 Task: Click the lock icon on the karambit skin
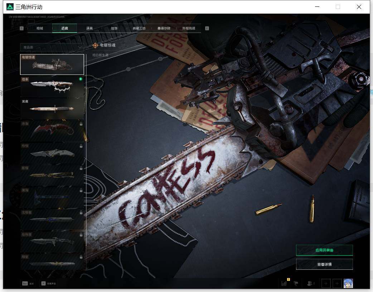[x=81, y=124]
